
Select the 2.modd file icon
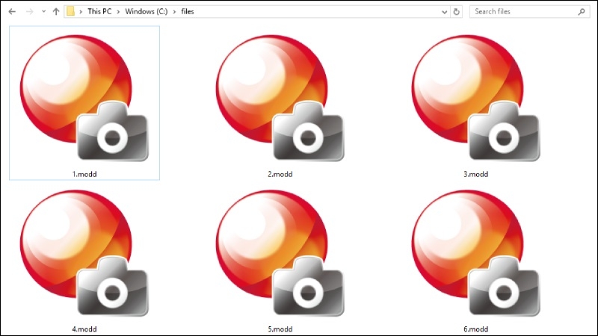click(280, 98)
